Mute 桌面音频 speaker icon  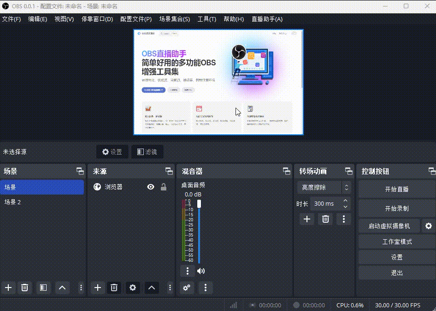click(201, 271)
